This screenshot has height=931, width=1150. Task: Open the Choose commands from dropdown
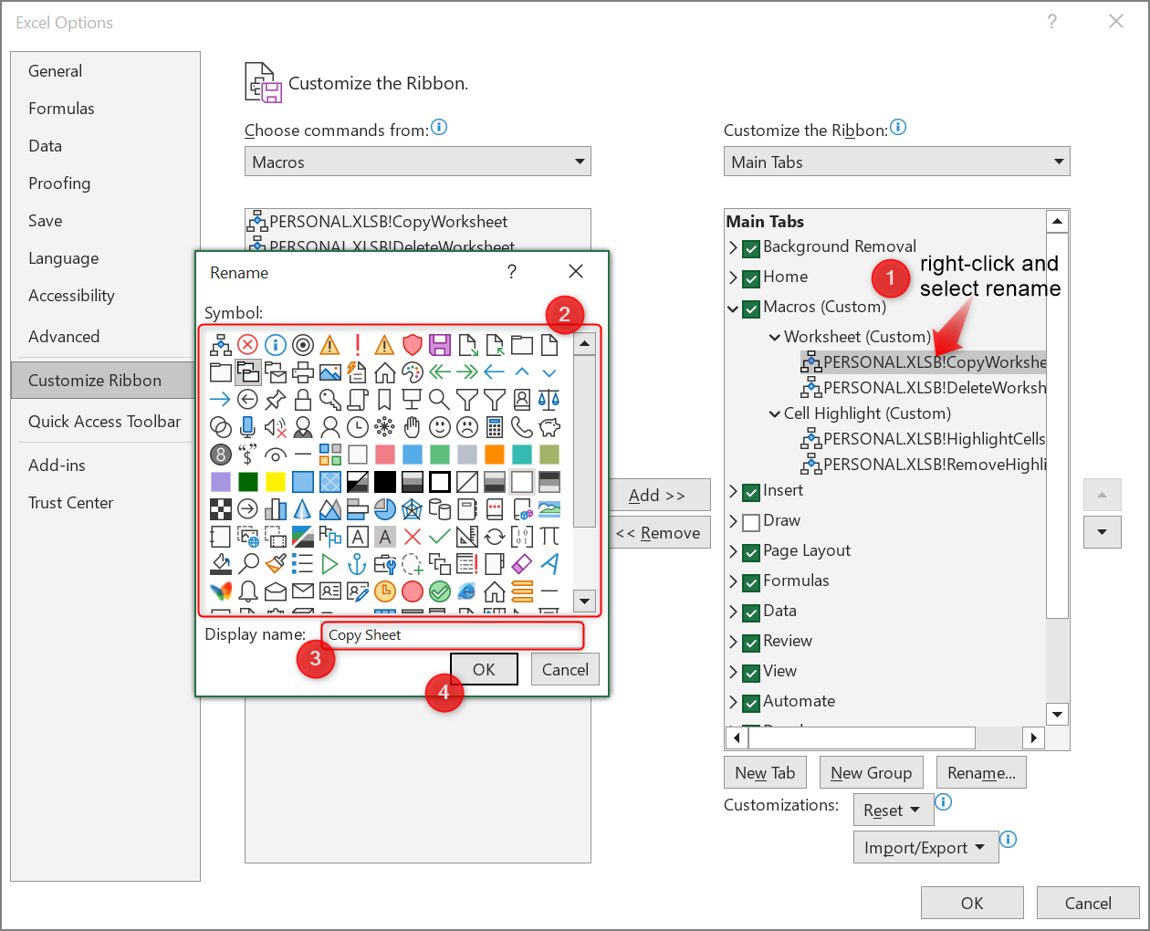coord(418,162)
